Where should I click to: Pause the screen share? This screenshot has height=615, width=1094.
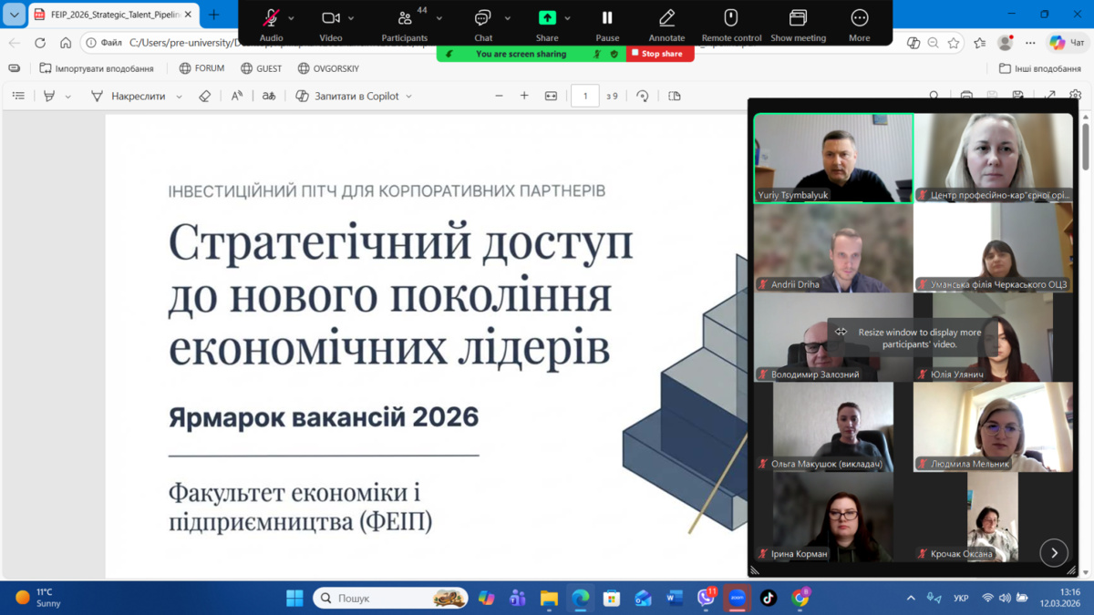point(607,18)
